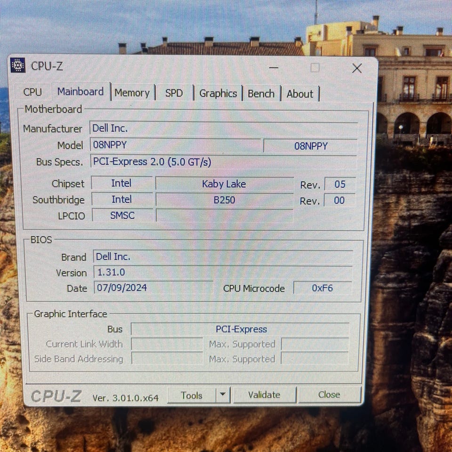Viewport: 452px width, 452px height.
Task: Click the CPU Microcode 0xF6 field
Action: 322,288
